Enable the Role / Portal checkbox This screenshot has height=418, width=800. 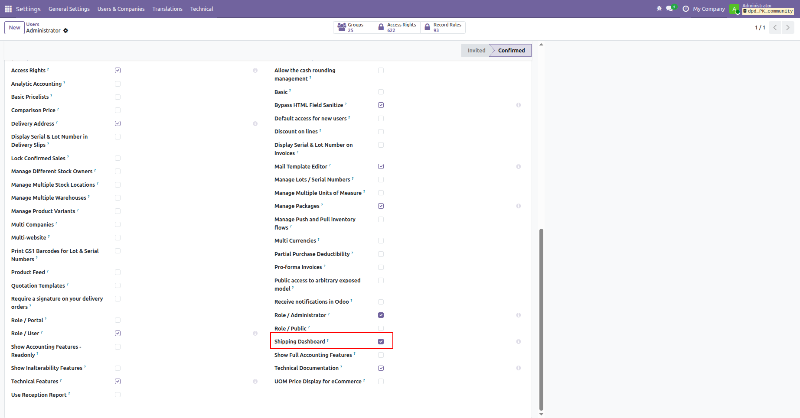point(118,321)
